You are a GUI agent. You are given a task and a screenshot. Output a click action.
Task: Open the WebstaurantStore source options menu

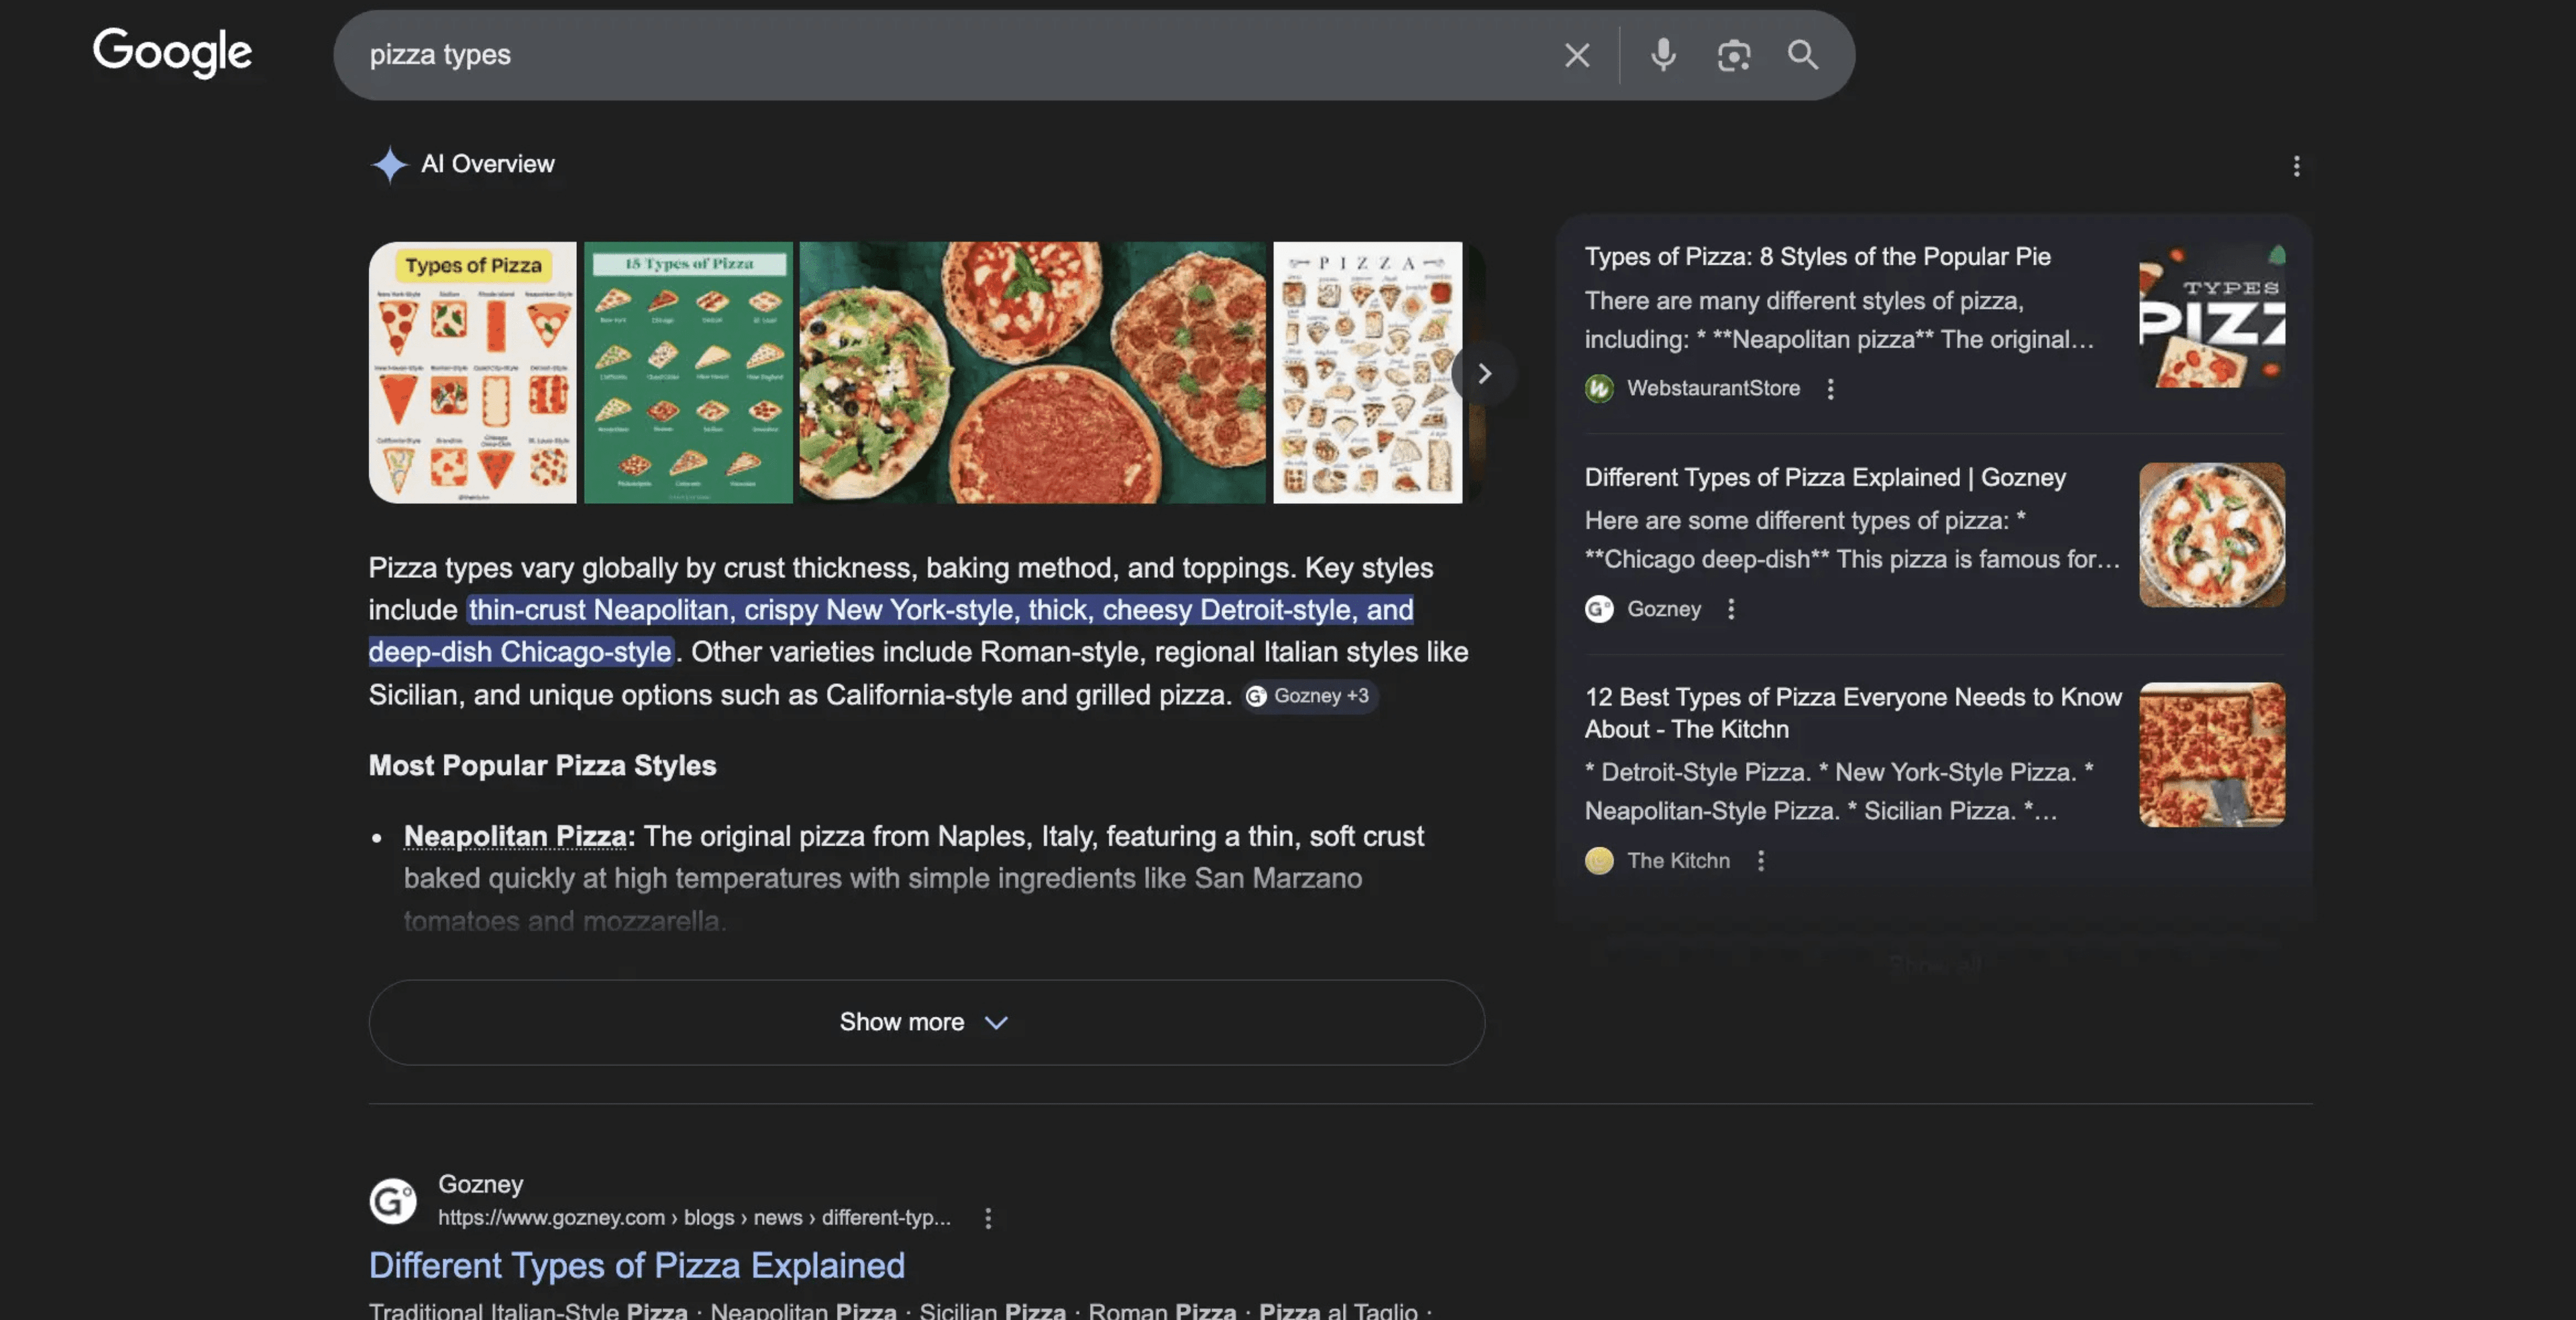(1831, 389)
